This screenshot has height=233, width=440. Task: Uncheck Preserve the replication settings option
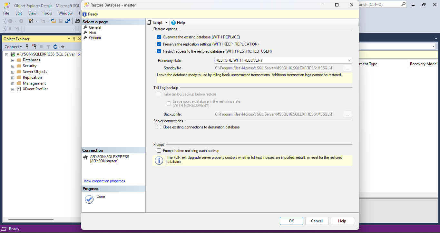pos(159,44)
